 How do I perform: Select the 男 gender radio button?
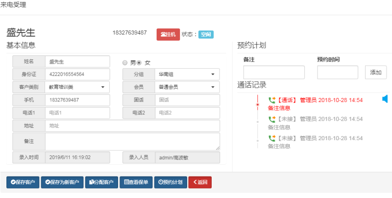(x=125, y=63)
